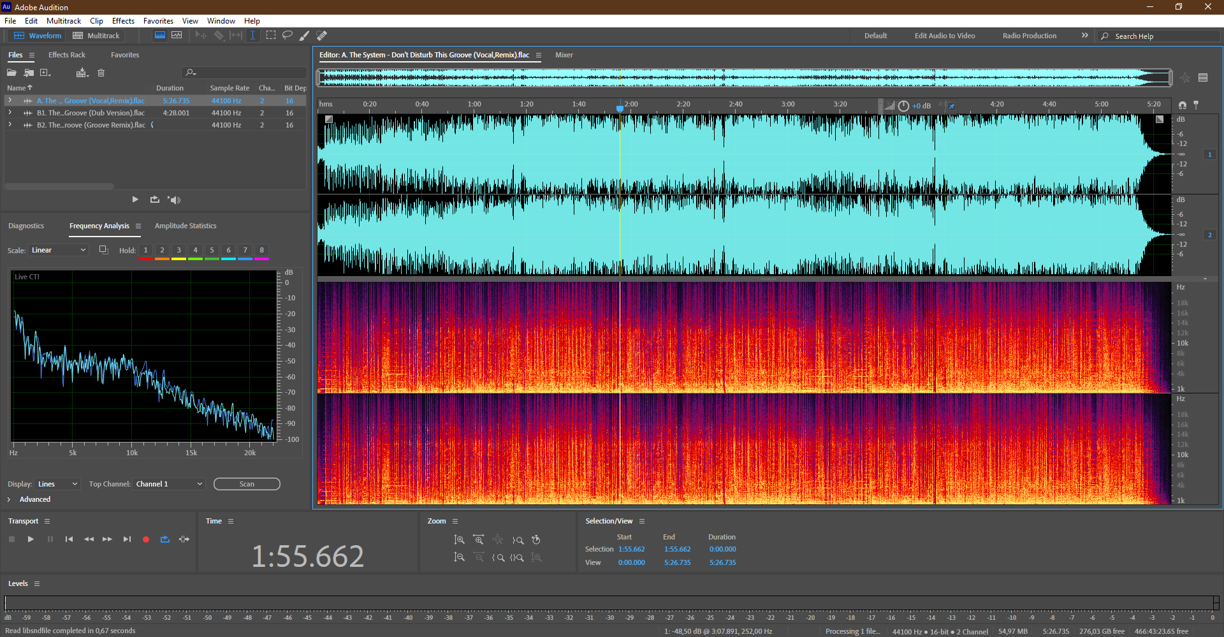Toggle spectral frequency display button
The height and width of the screenshot is (637, 1224).
(160, 35)
